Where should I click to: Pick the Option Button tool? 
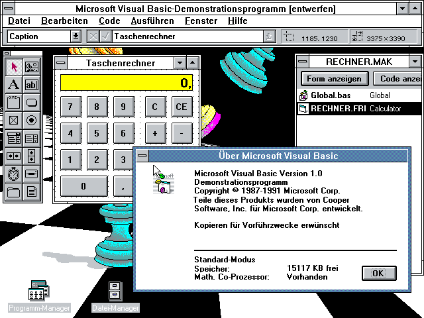click(x=32, y=121)
